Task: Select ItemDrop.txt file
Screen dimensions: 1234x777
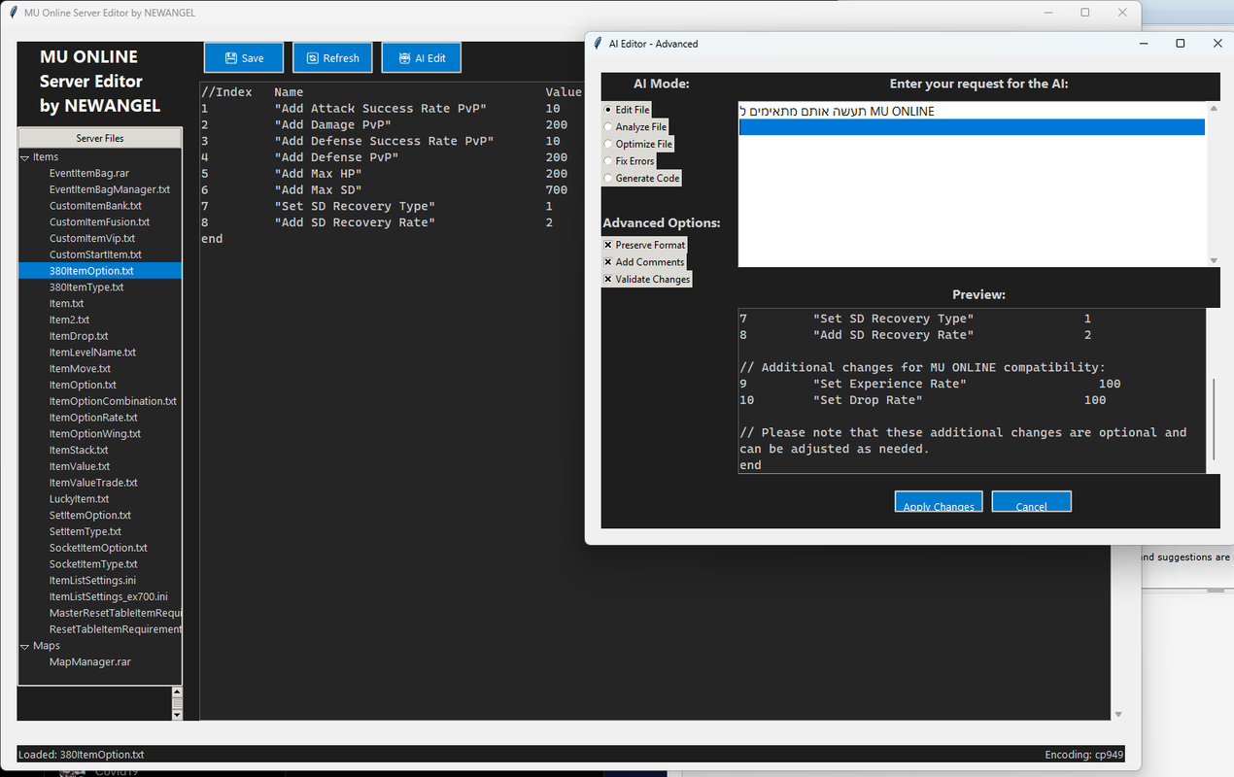Action: (x=79, y=336)
